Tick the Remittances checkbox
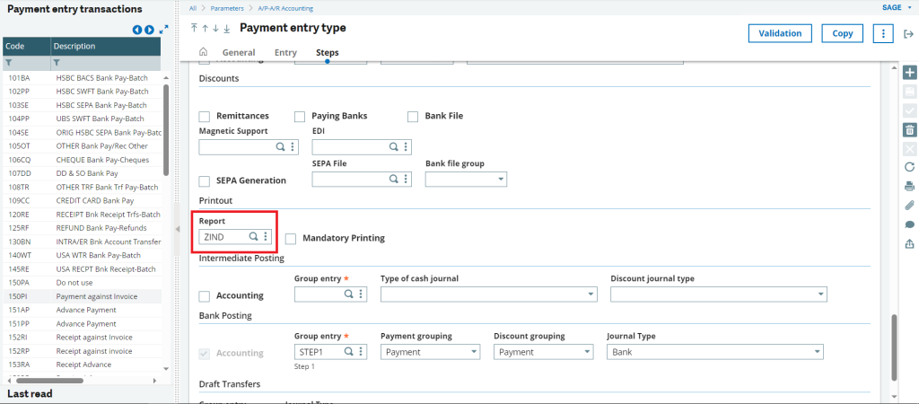This screenshot has height=404, width=919. pyautogui.click(x=205, y=116)
